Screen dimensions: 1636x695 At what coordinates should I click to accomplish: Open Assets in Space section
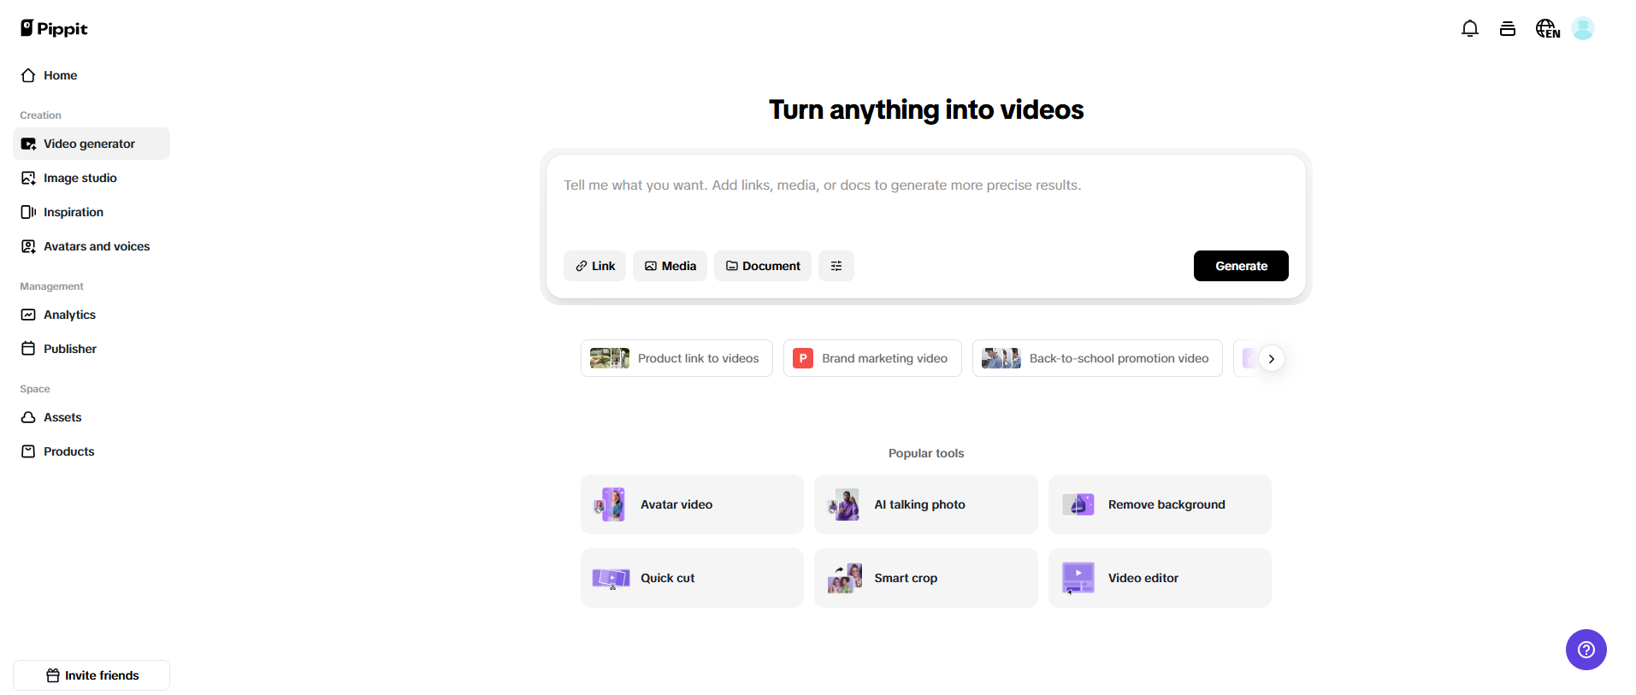click(x=92, y=417)
